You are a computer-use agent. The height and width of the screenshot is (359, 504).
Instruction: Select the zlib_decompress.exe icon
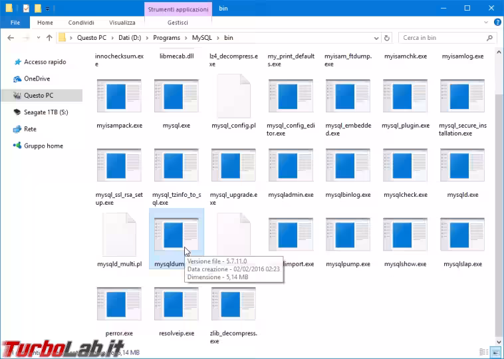point(233,304)
